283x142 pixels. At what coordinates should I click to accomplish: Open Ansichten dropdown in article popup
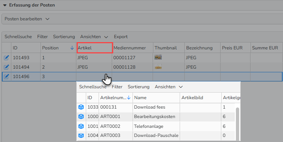tap(169, 87)
